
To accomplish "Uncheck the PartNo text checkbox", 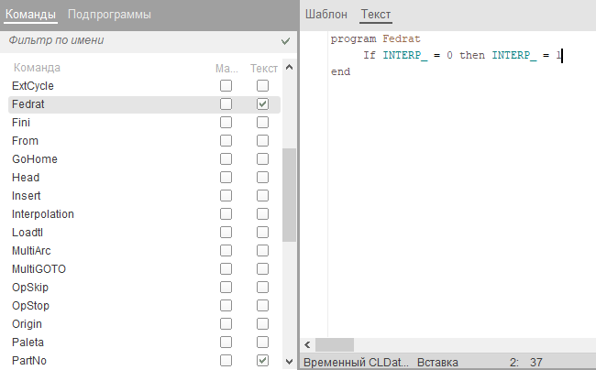I will (262, 361).
